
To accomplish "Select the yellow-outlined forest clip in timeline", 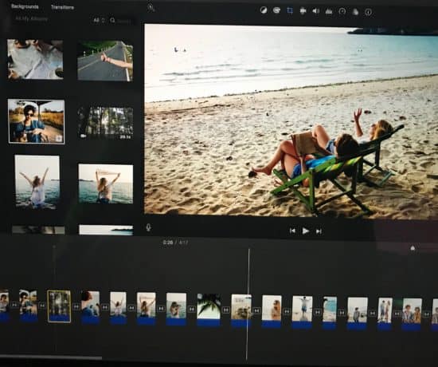I will 59,306.
